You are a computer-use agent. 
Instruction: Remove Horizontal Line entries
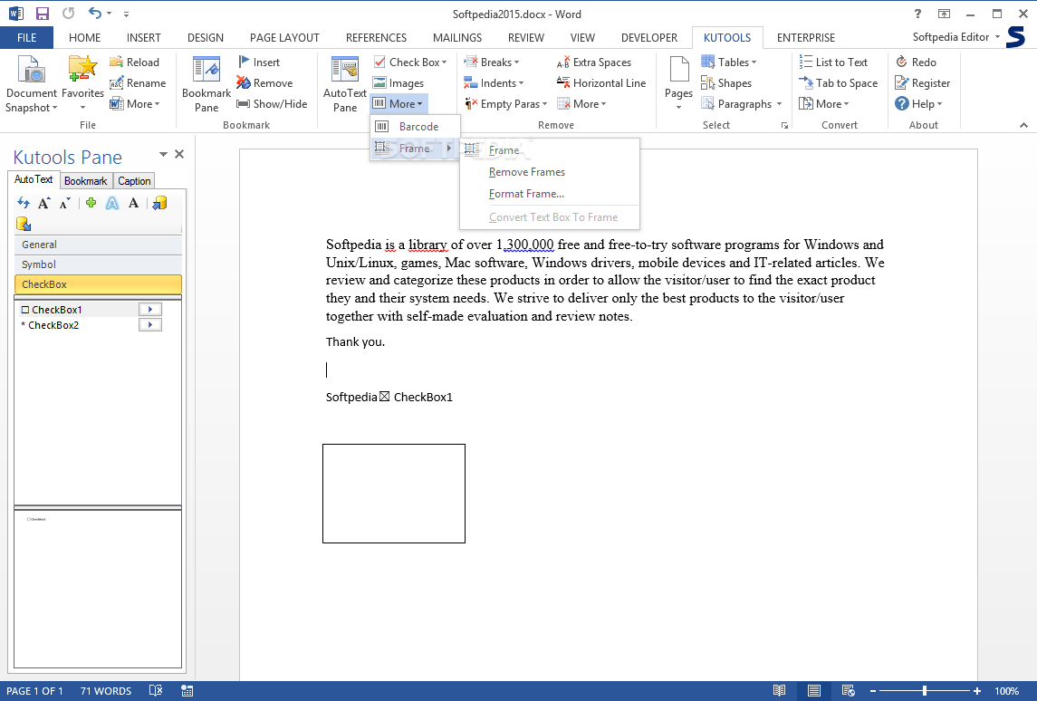click(601, 83)
